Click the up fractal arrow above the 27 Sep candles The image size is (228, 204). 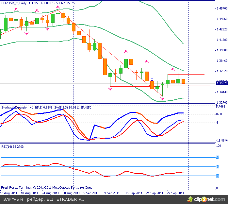click(x=173, y=69)
